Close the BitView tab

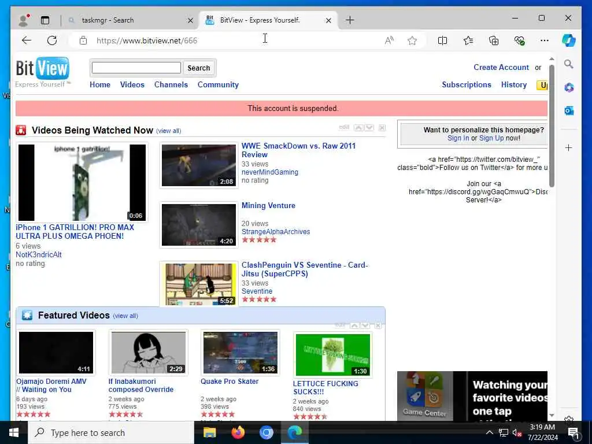click(328, 20)
